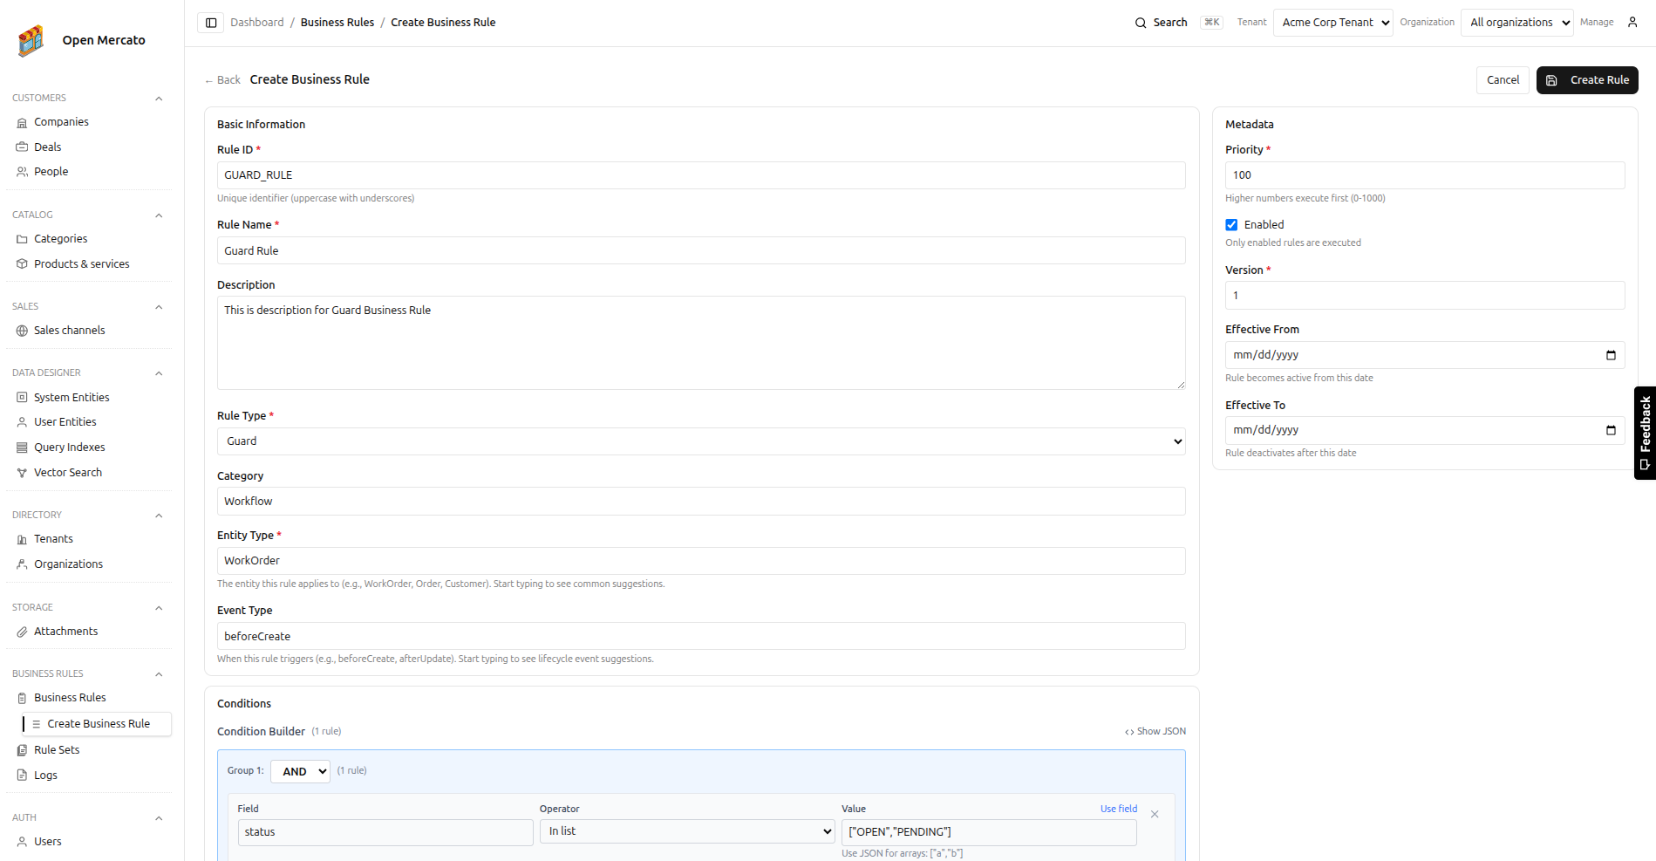
Task: Open the Rule Type dropdown showing Guard
Action: 699,441
